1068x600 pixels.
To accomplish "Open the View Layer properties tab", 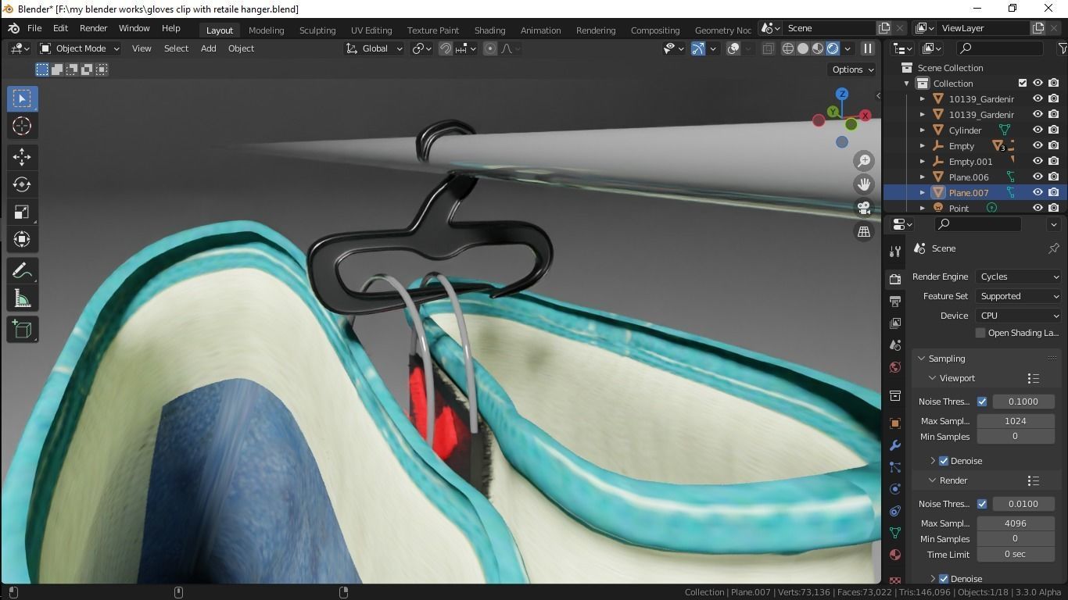I will pyautogui.click(x=895, y=323).
